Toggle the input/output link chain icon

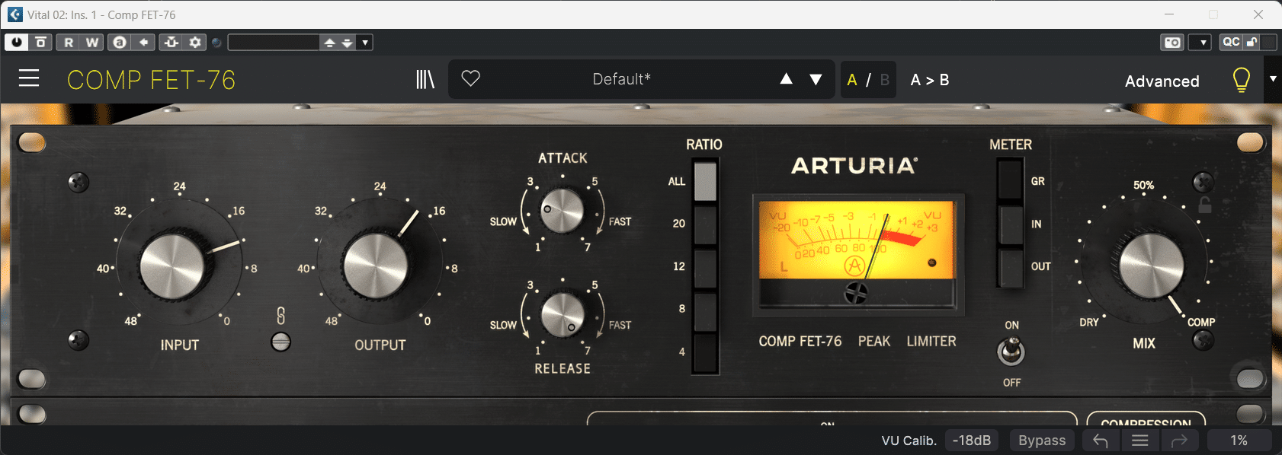280,316
